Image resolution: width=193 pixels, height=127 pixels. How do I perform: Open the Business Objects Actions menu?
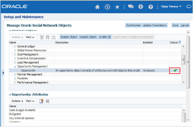click(17, 37)
